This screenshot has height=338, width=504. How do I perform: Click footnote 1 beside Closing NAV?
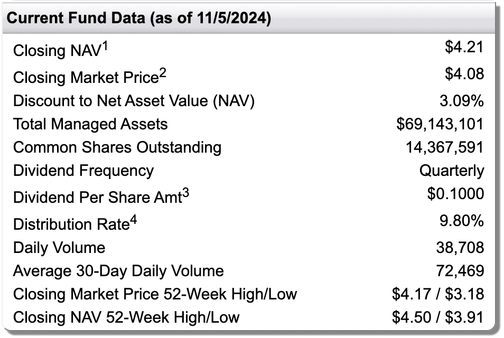pos(105,47)
